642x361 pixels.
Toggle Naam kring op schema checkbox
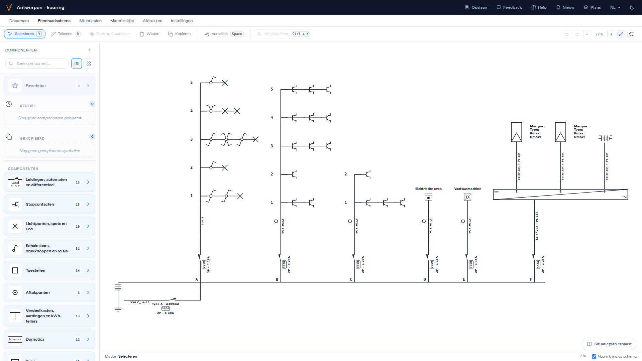594,356
